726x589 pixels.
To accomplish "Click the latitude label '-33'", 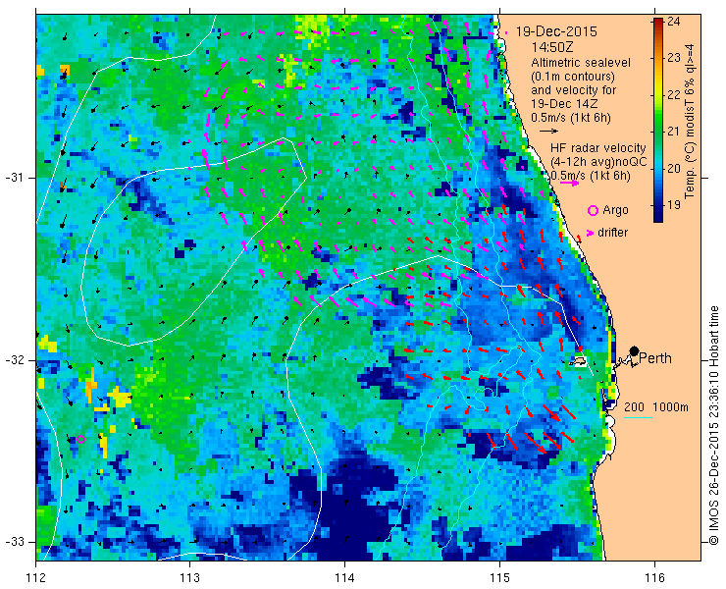I will 14,542.
